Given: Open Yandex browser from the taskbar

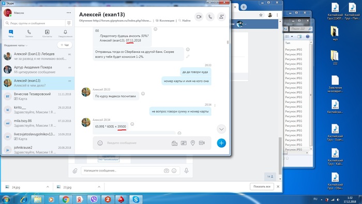Looking at the screenshot, I should (x=80, y=199).
